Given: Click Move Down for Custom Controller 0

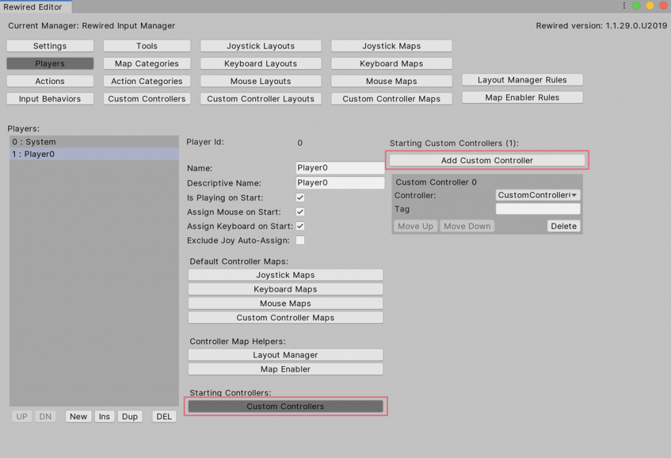Looking at the screenshot, I should tap(467, 226).
